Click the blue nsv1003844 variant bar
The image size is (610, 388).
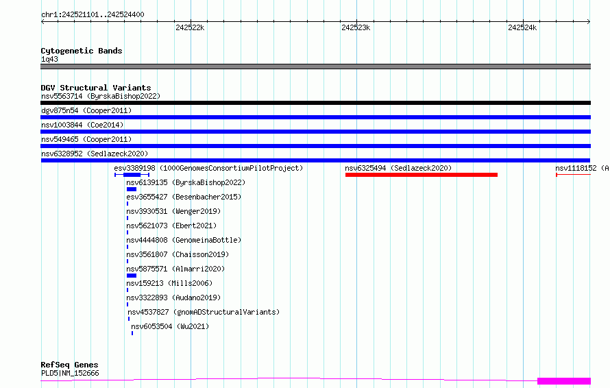315,132
